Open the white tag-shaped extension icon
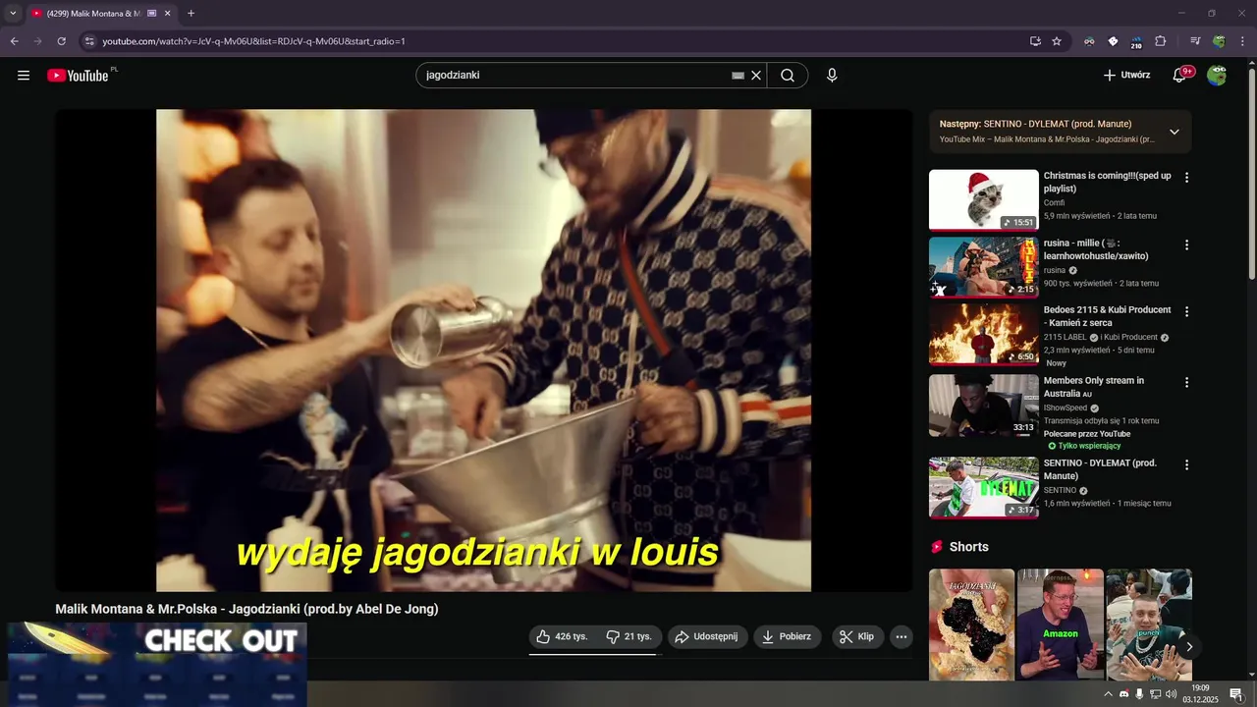 pyautogui.click(x=1113, y=41)
